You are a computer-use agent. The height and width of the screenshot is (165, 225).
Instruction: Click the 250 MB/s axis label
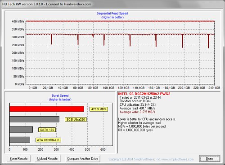point(18,45)
